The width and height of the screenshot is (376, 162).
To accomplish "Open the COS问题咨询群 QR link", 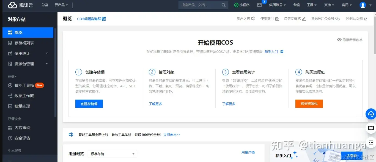I will pos(91,19).
